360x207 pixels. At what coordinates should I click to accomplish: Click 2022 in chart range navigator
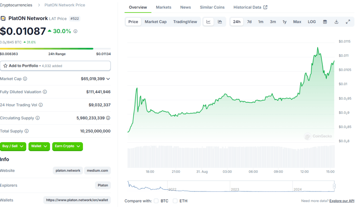[x=172, y=189]
